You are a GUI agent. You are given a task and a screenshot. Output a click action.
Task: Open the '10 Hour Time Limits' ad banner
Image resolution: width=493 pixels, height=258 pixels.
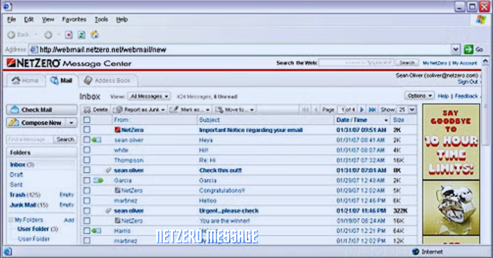451,141
